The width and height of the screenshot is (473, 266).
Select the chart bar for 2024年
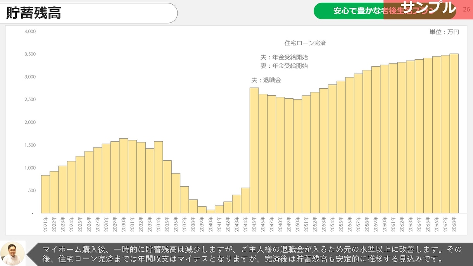coord(71,187)
